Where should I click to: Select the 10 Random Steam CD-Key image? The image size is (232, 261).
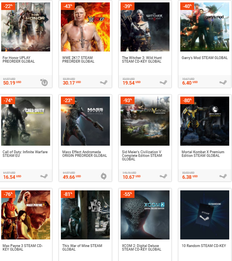[x=205, y=215]
